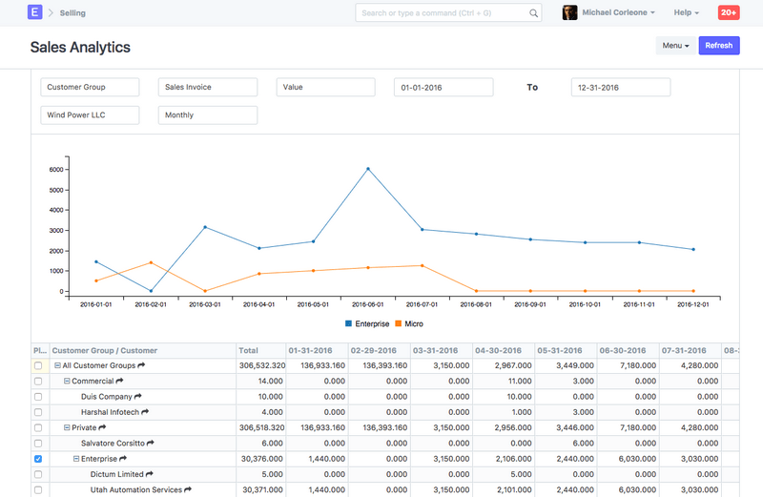Open the link arrow next to Utah Automation Services
The image size is (763, 497).
click(x=188, y=489)
